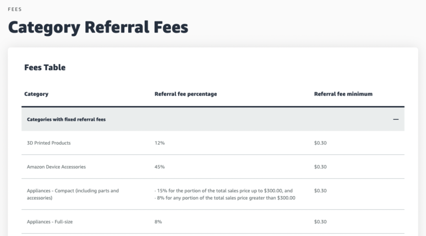Click the Fees Table heading
426x236 pixels.
coord(45,67)
